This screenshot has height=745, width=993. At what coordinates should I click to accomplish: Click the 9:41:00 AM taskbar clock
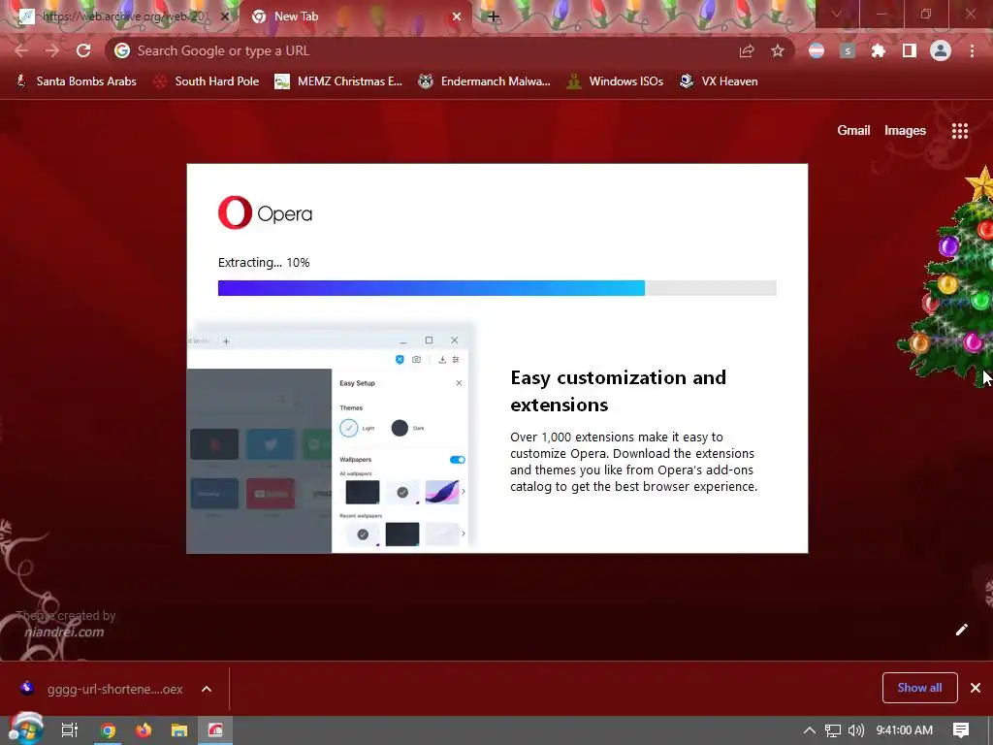(x=905, y=730)
